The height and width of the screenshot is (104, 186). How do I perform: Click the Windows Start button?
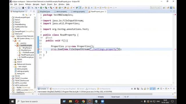point(12,101)
